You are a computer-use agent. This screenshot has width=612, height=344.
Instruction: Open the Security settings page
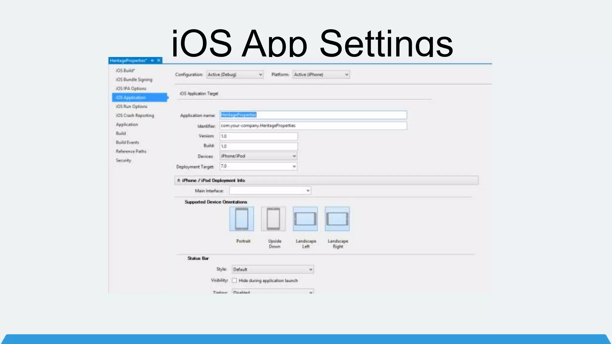point(123,160)
